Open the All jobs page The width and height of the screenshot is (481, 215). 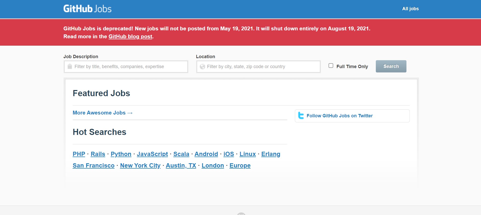point(410,9)
